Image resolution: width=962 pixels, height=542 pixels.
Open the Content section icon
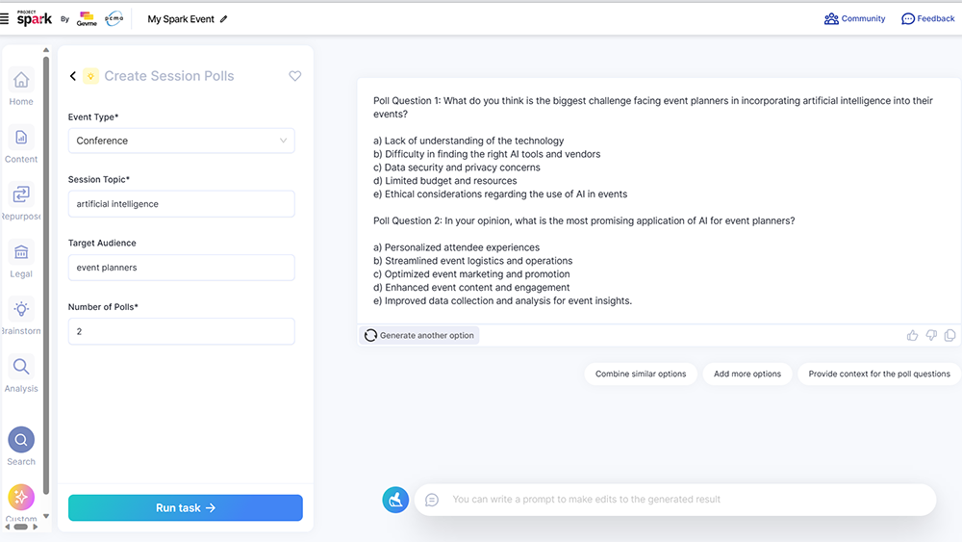click(x=21, y=138)
